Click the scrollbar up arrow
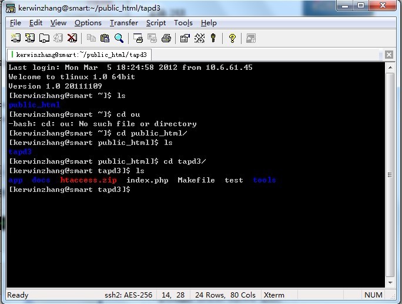Screen dimensions: 402x304 (x=390, y=67)
